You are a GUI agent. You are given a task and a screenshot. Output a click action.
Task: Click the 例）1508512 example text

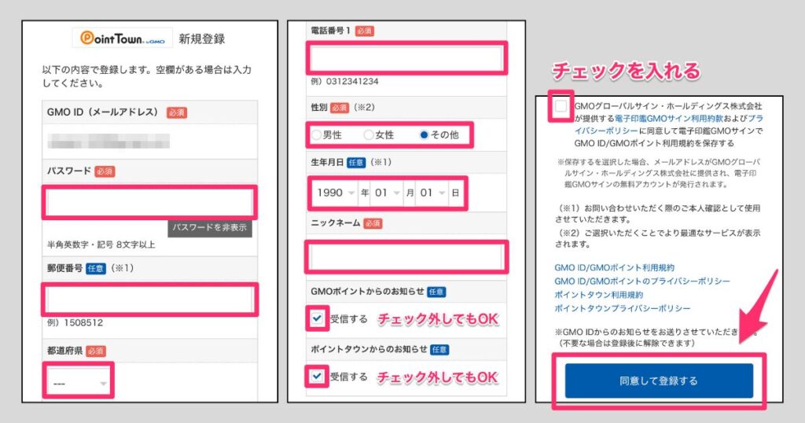pyautogui.click(x=75, y=323)
